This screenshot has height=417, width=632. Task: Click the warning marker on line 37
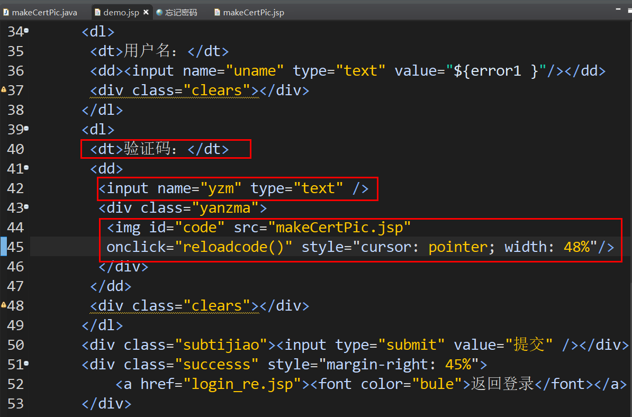[x=4, y=89]
